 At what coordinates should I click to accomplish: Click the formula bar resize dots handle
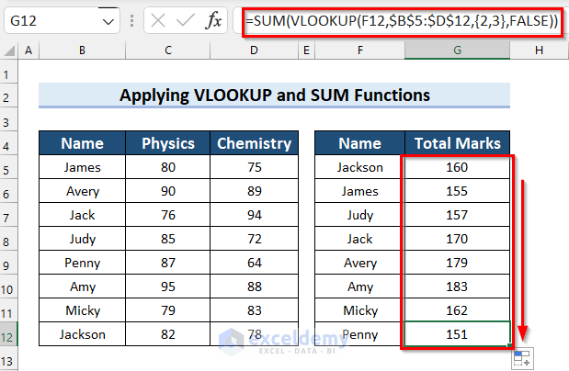click(x=131, y=21)
